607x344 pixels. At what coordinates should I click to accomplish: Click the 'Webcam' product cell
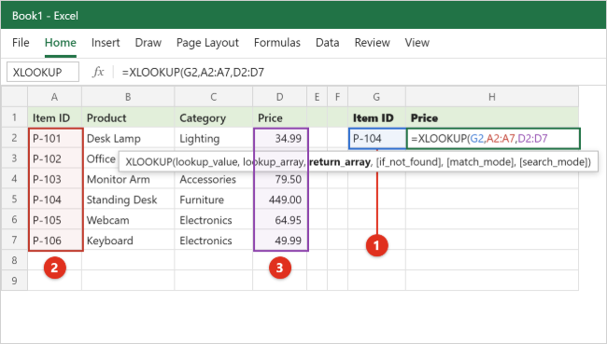point(128,220)
